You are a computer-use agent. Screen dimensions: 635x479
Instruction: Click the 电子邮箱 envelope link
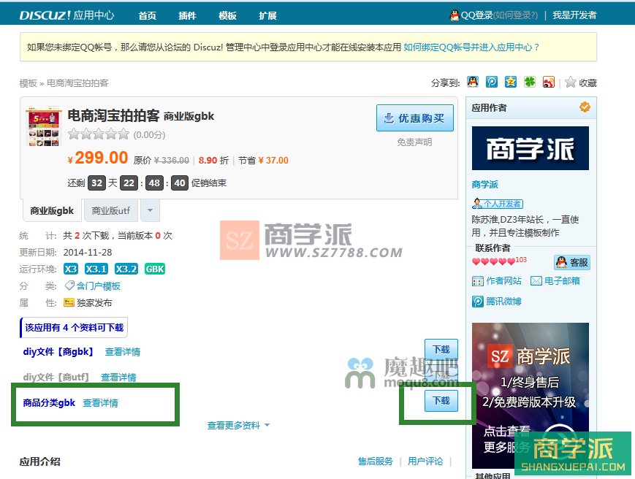pyautogui.click(x=555, y=281)
